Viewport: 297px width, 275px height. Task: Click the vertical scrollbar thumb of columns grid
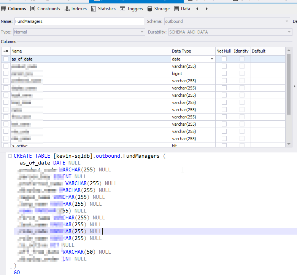[x=289, y=84]
